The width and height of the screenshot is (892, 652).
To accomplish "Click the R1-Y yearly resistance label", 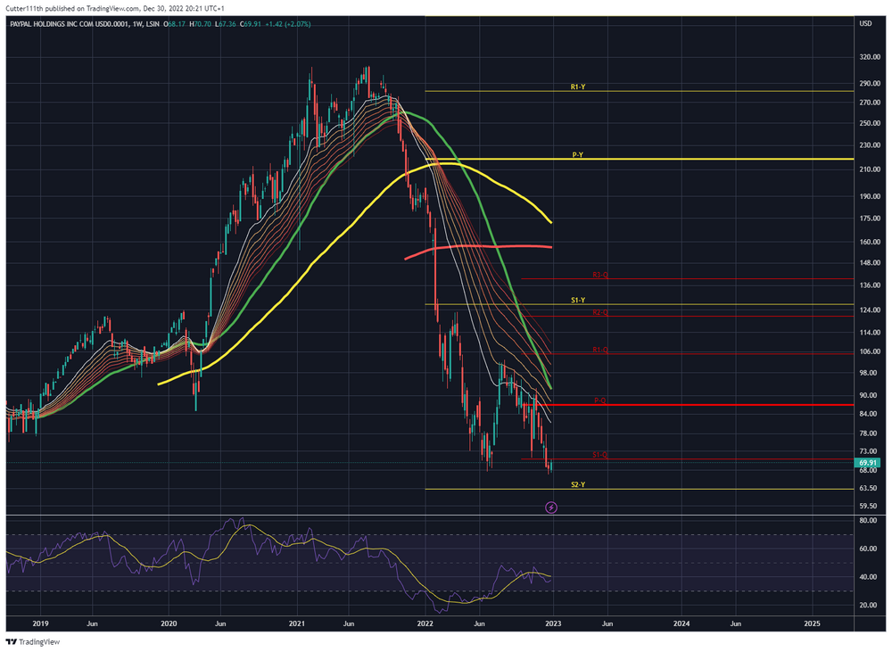I will (577, 87).
